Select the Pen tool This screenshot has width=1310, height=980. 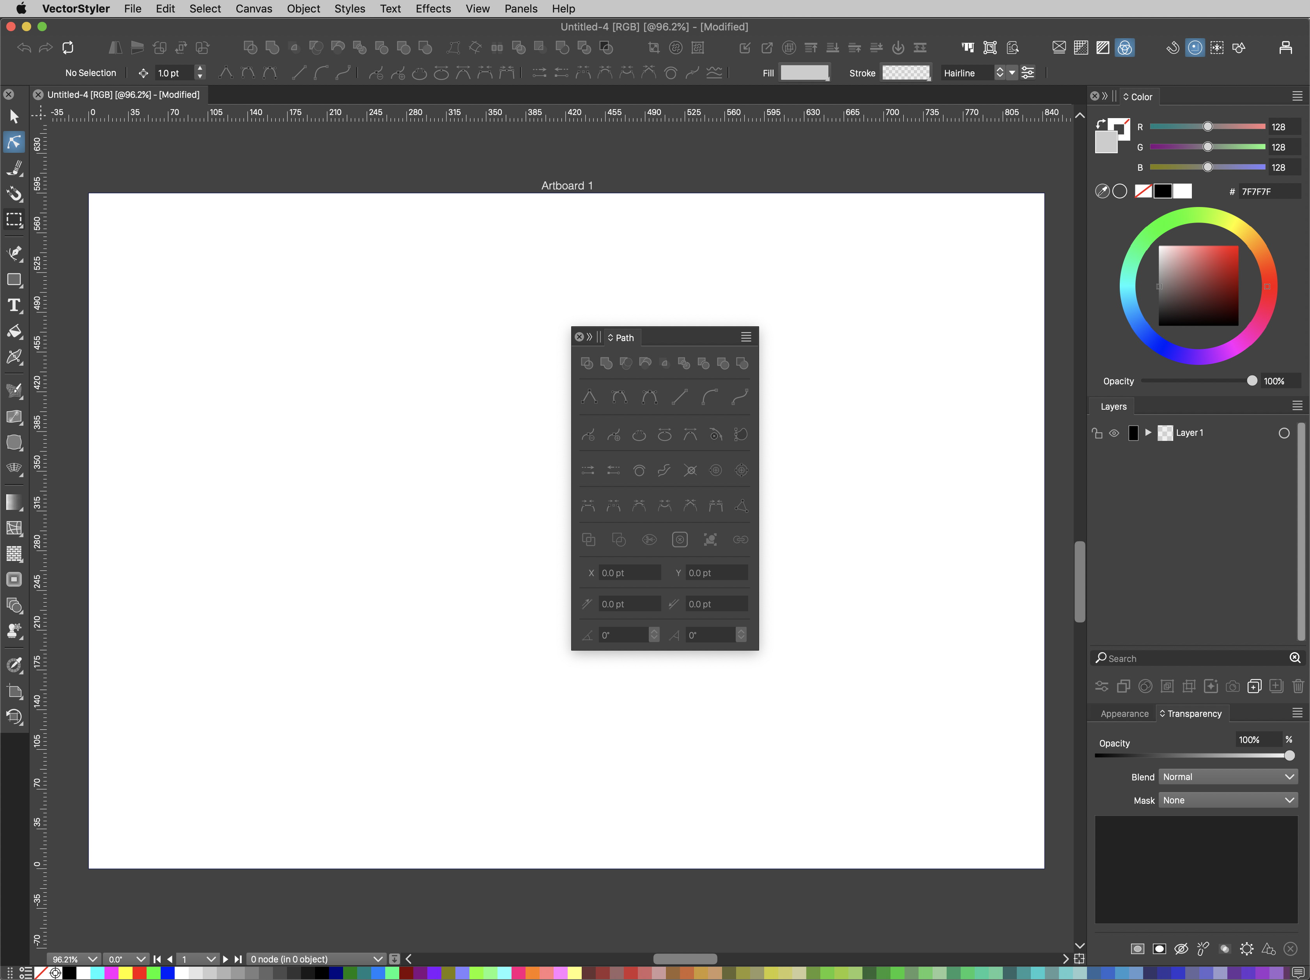point(14,253)
